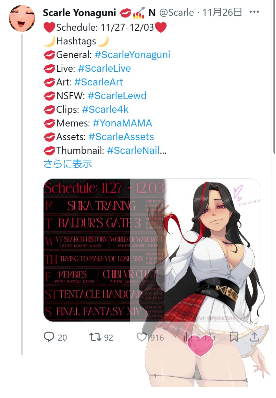Screen dimensions: 276x398
Task: Open the reply icon with 20 comments
Action: 49,337
